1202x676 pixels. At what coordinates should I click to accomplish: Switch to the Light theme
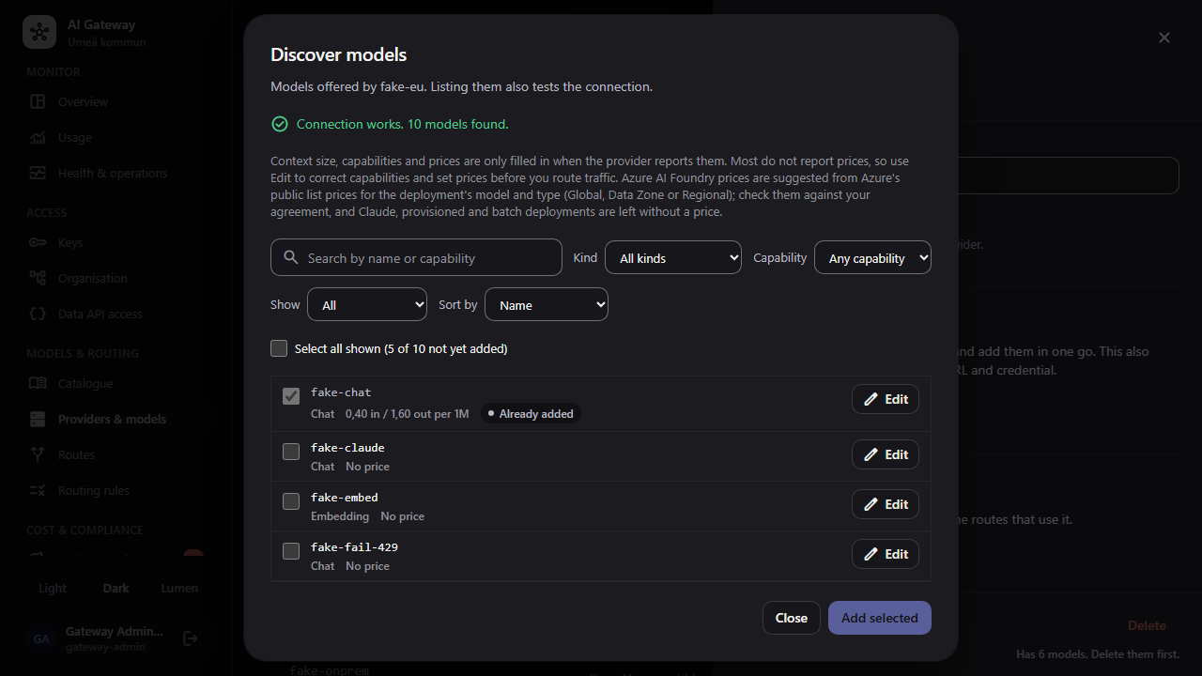tap(53, 588)
